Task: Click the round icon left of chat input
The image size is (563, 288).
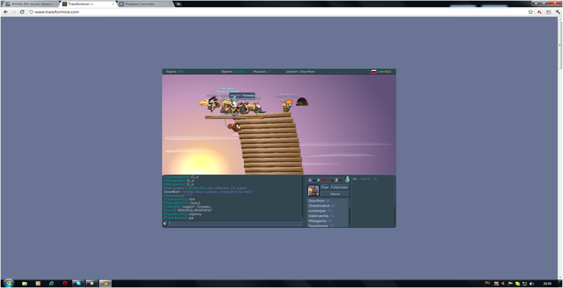Action: point(165,223)
